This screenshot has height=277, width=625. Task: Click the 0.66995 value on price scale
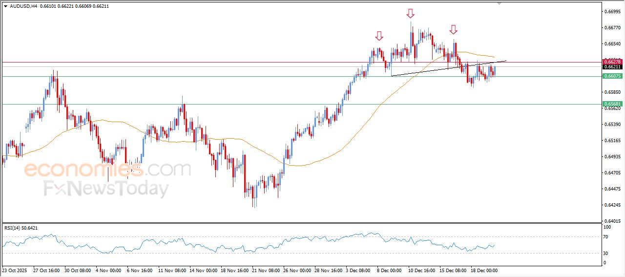pos(612,11)
